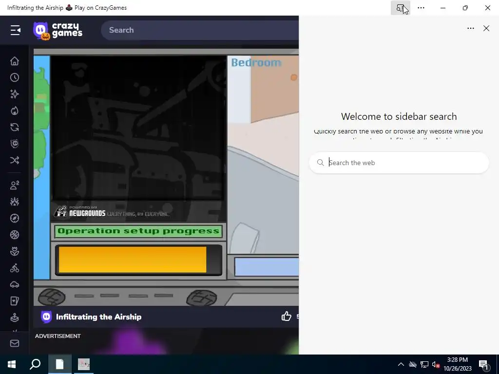The height and width of the screenshot is (374, 499).
Task: Open Windows Start menu
Action: (x=12, y=364)
